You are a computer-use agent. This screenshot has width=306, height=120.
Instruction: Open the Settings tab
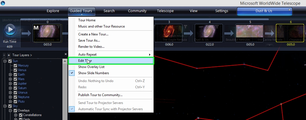(x=222, y=11)
